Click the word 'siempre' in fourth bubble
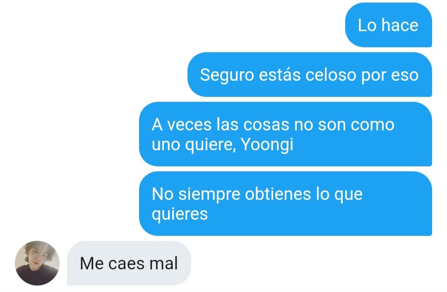Image resolution: width=447 pixels, height=292 pixels. [209, 195]
